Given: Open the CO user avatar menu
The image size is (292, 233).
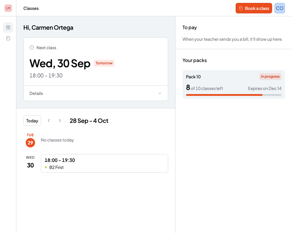Looking at the screenshot, I should coord(279,8).
